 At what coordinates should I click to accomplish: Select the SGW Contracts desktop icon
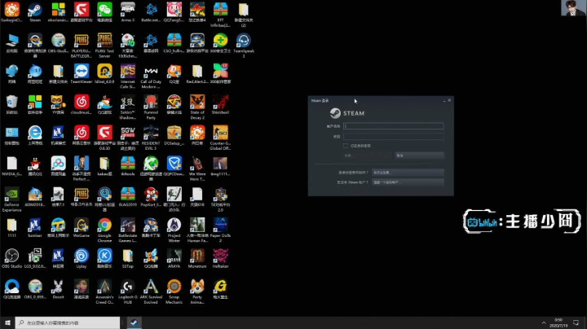(128, 138)
